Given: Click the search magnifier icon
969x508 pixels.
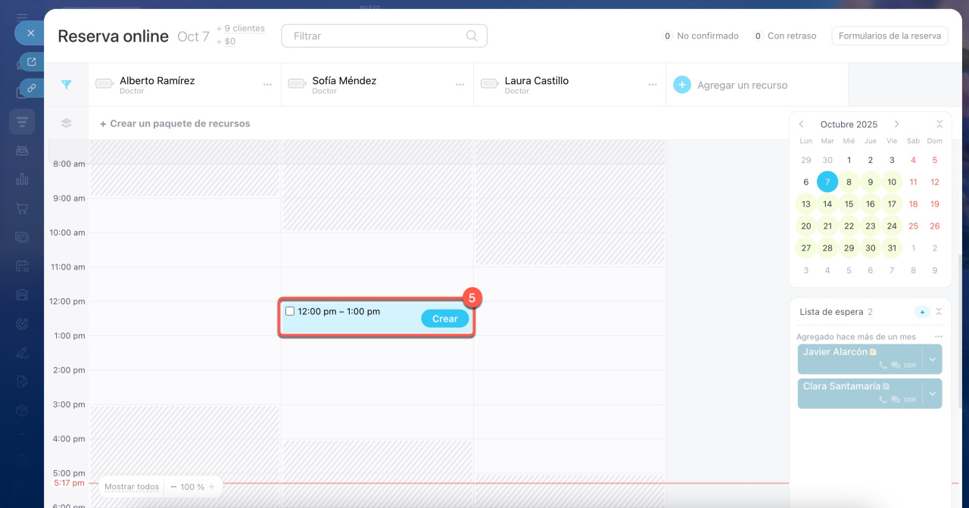Looking at the screenshot, I should (472, 36).
